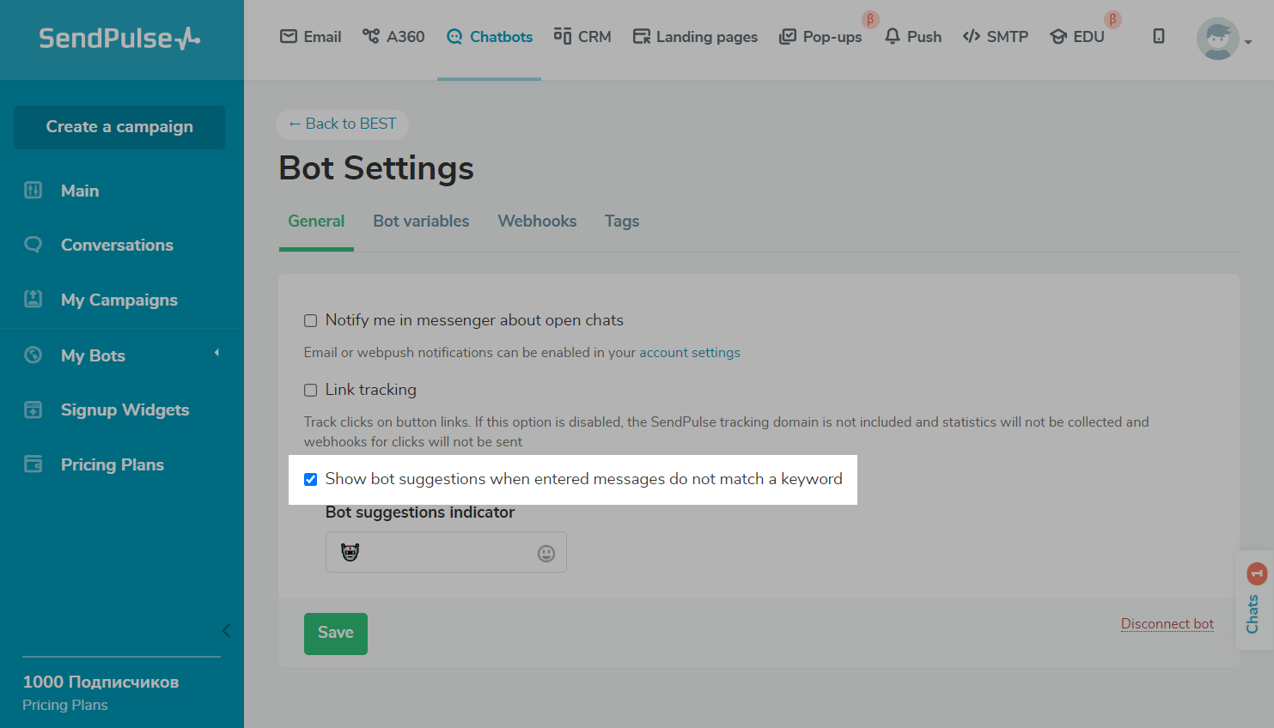Screen dimensions: 1274x728
Task: Click the SendPulse logo
Action: [119, 38]
